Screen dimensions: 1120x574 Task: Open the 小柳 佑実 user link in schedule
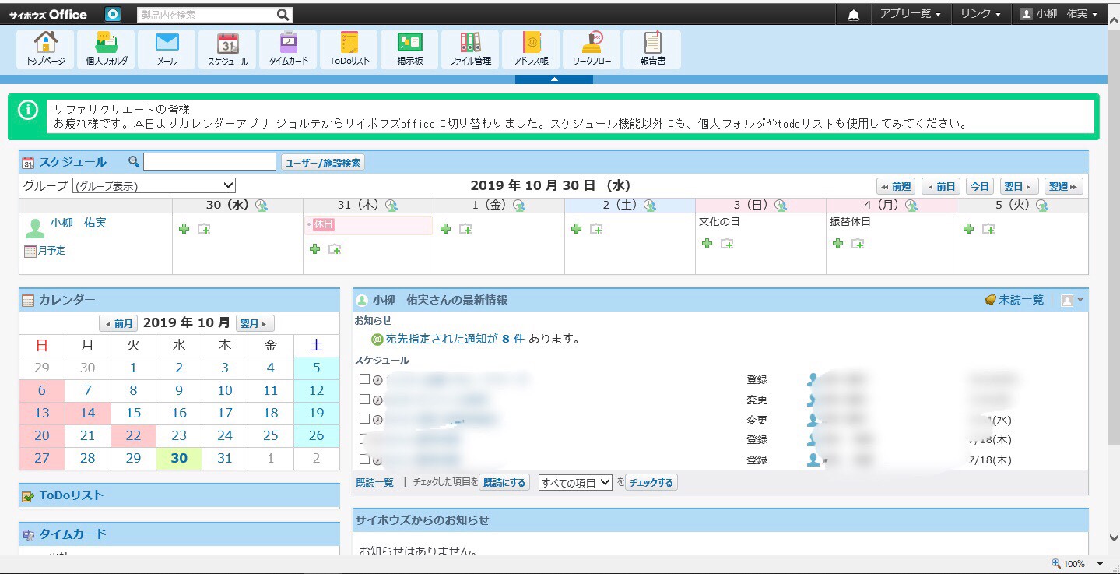(x=78, y=223)
